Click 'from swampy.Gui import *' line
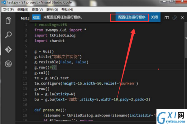This screenshot has width=187, height=124. coord(60,30)
